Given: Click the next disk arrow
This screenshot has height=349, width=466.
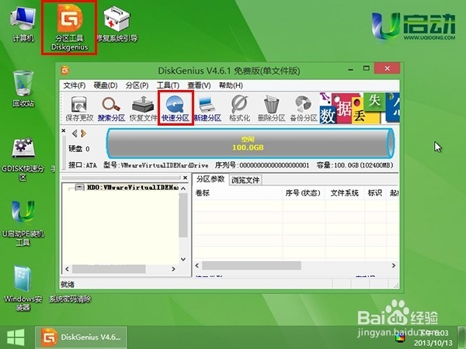Looking at the screenshot, I should pyautogui.click(x=84, y=133).
